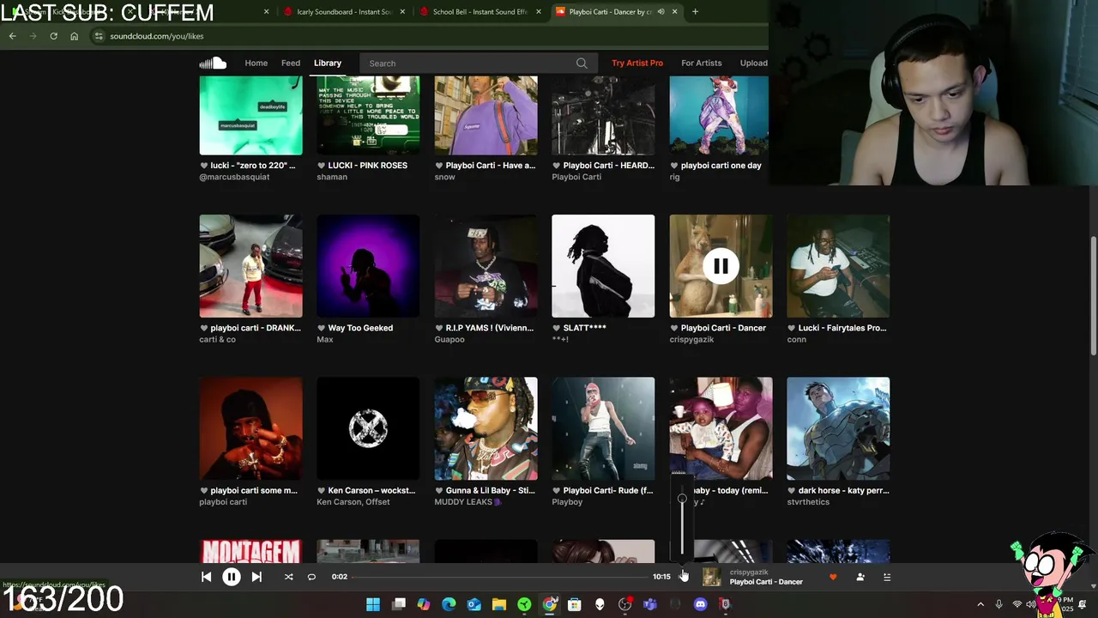
Task: Toggle like heart on Way Too Geeked
Action: click(322, 328)
